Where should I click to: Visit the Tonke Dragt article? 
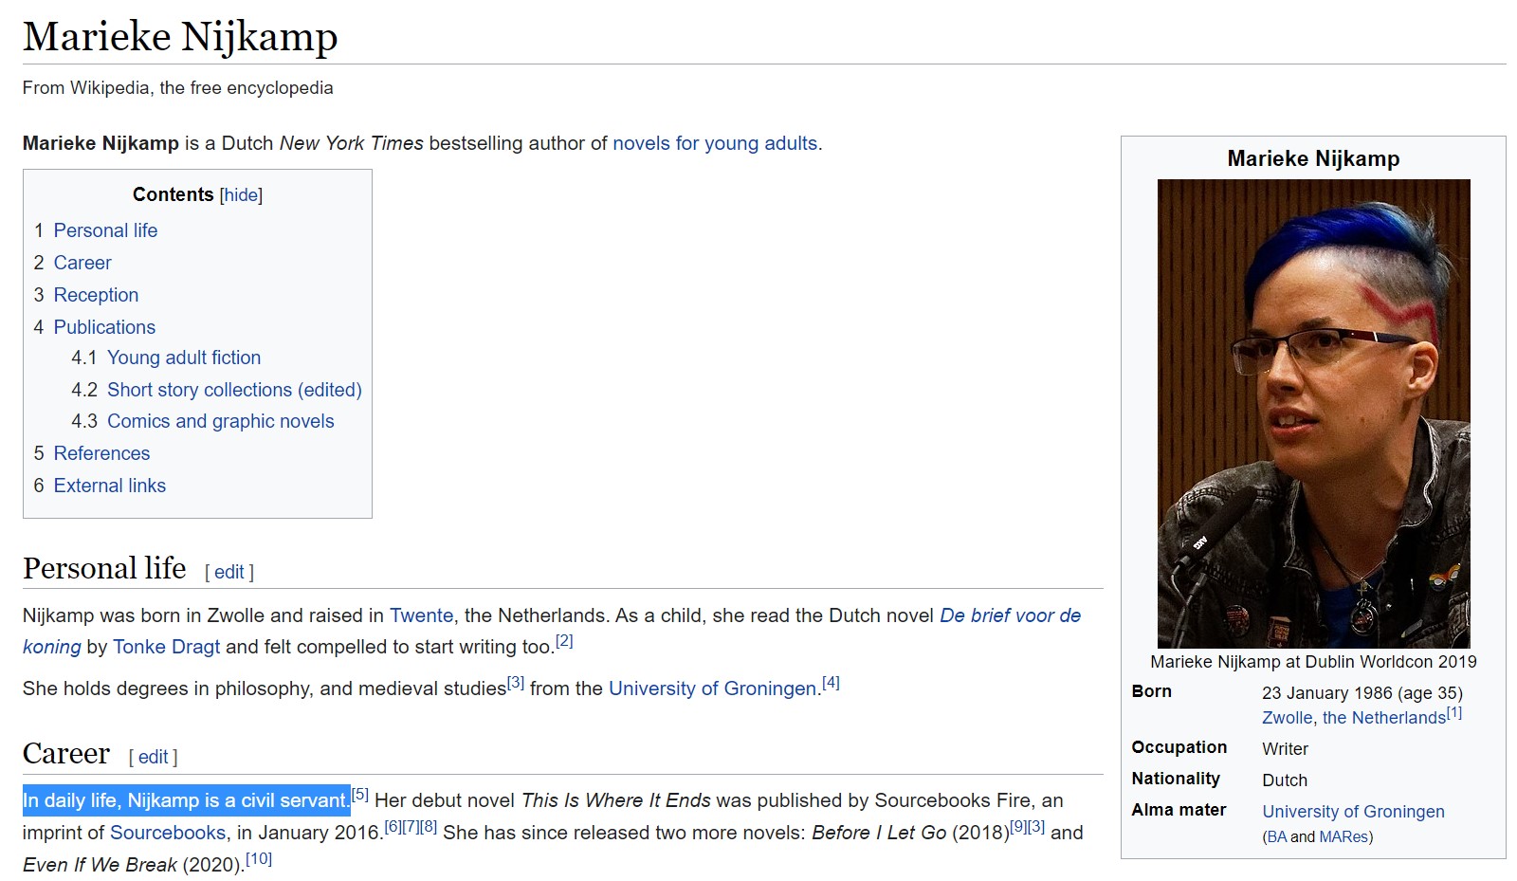pos(166,647)
